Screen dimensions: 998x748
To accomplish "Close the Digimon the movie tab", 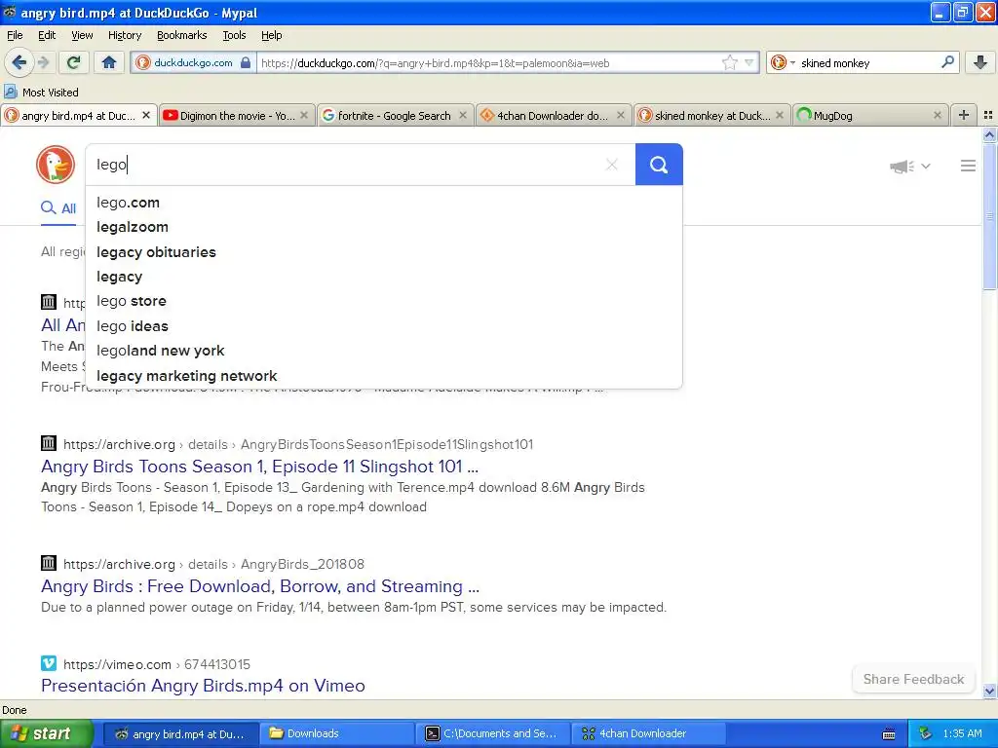I will (304, 115).
